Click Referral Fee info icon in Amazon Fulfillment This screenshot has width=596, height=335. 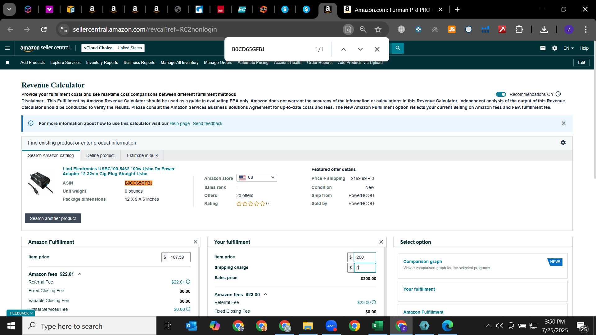(188, 282)
